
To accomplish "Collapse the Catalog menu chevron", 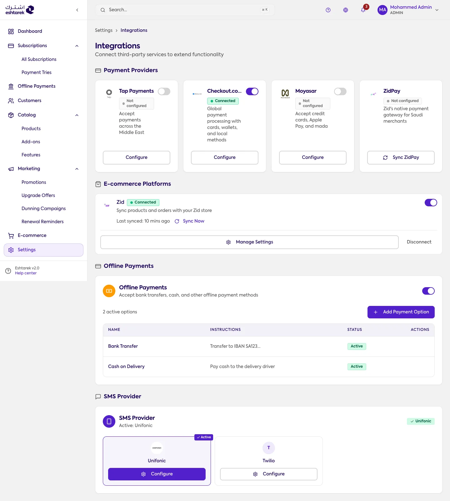I will 77,115.
